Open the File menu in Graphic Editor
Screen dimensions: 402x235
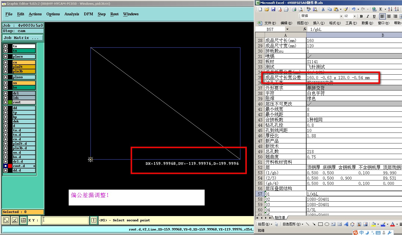click(x=9, y=14)
